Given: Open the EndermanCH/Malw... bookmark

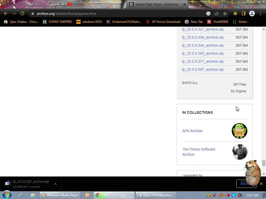Looking at the screenshot, I should [x=124, y=22].
